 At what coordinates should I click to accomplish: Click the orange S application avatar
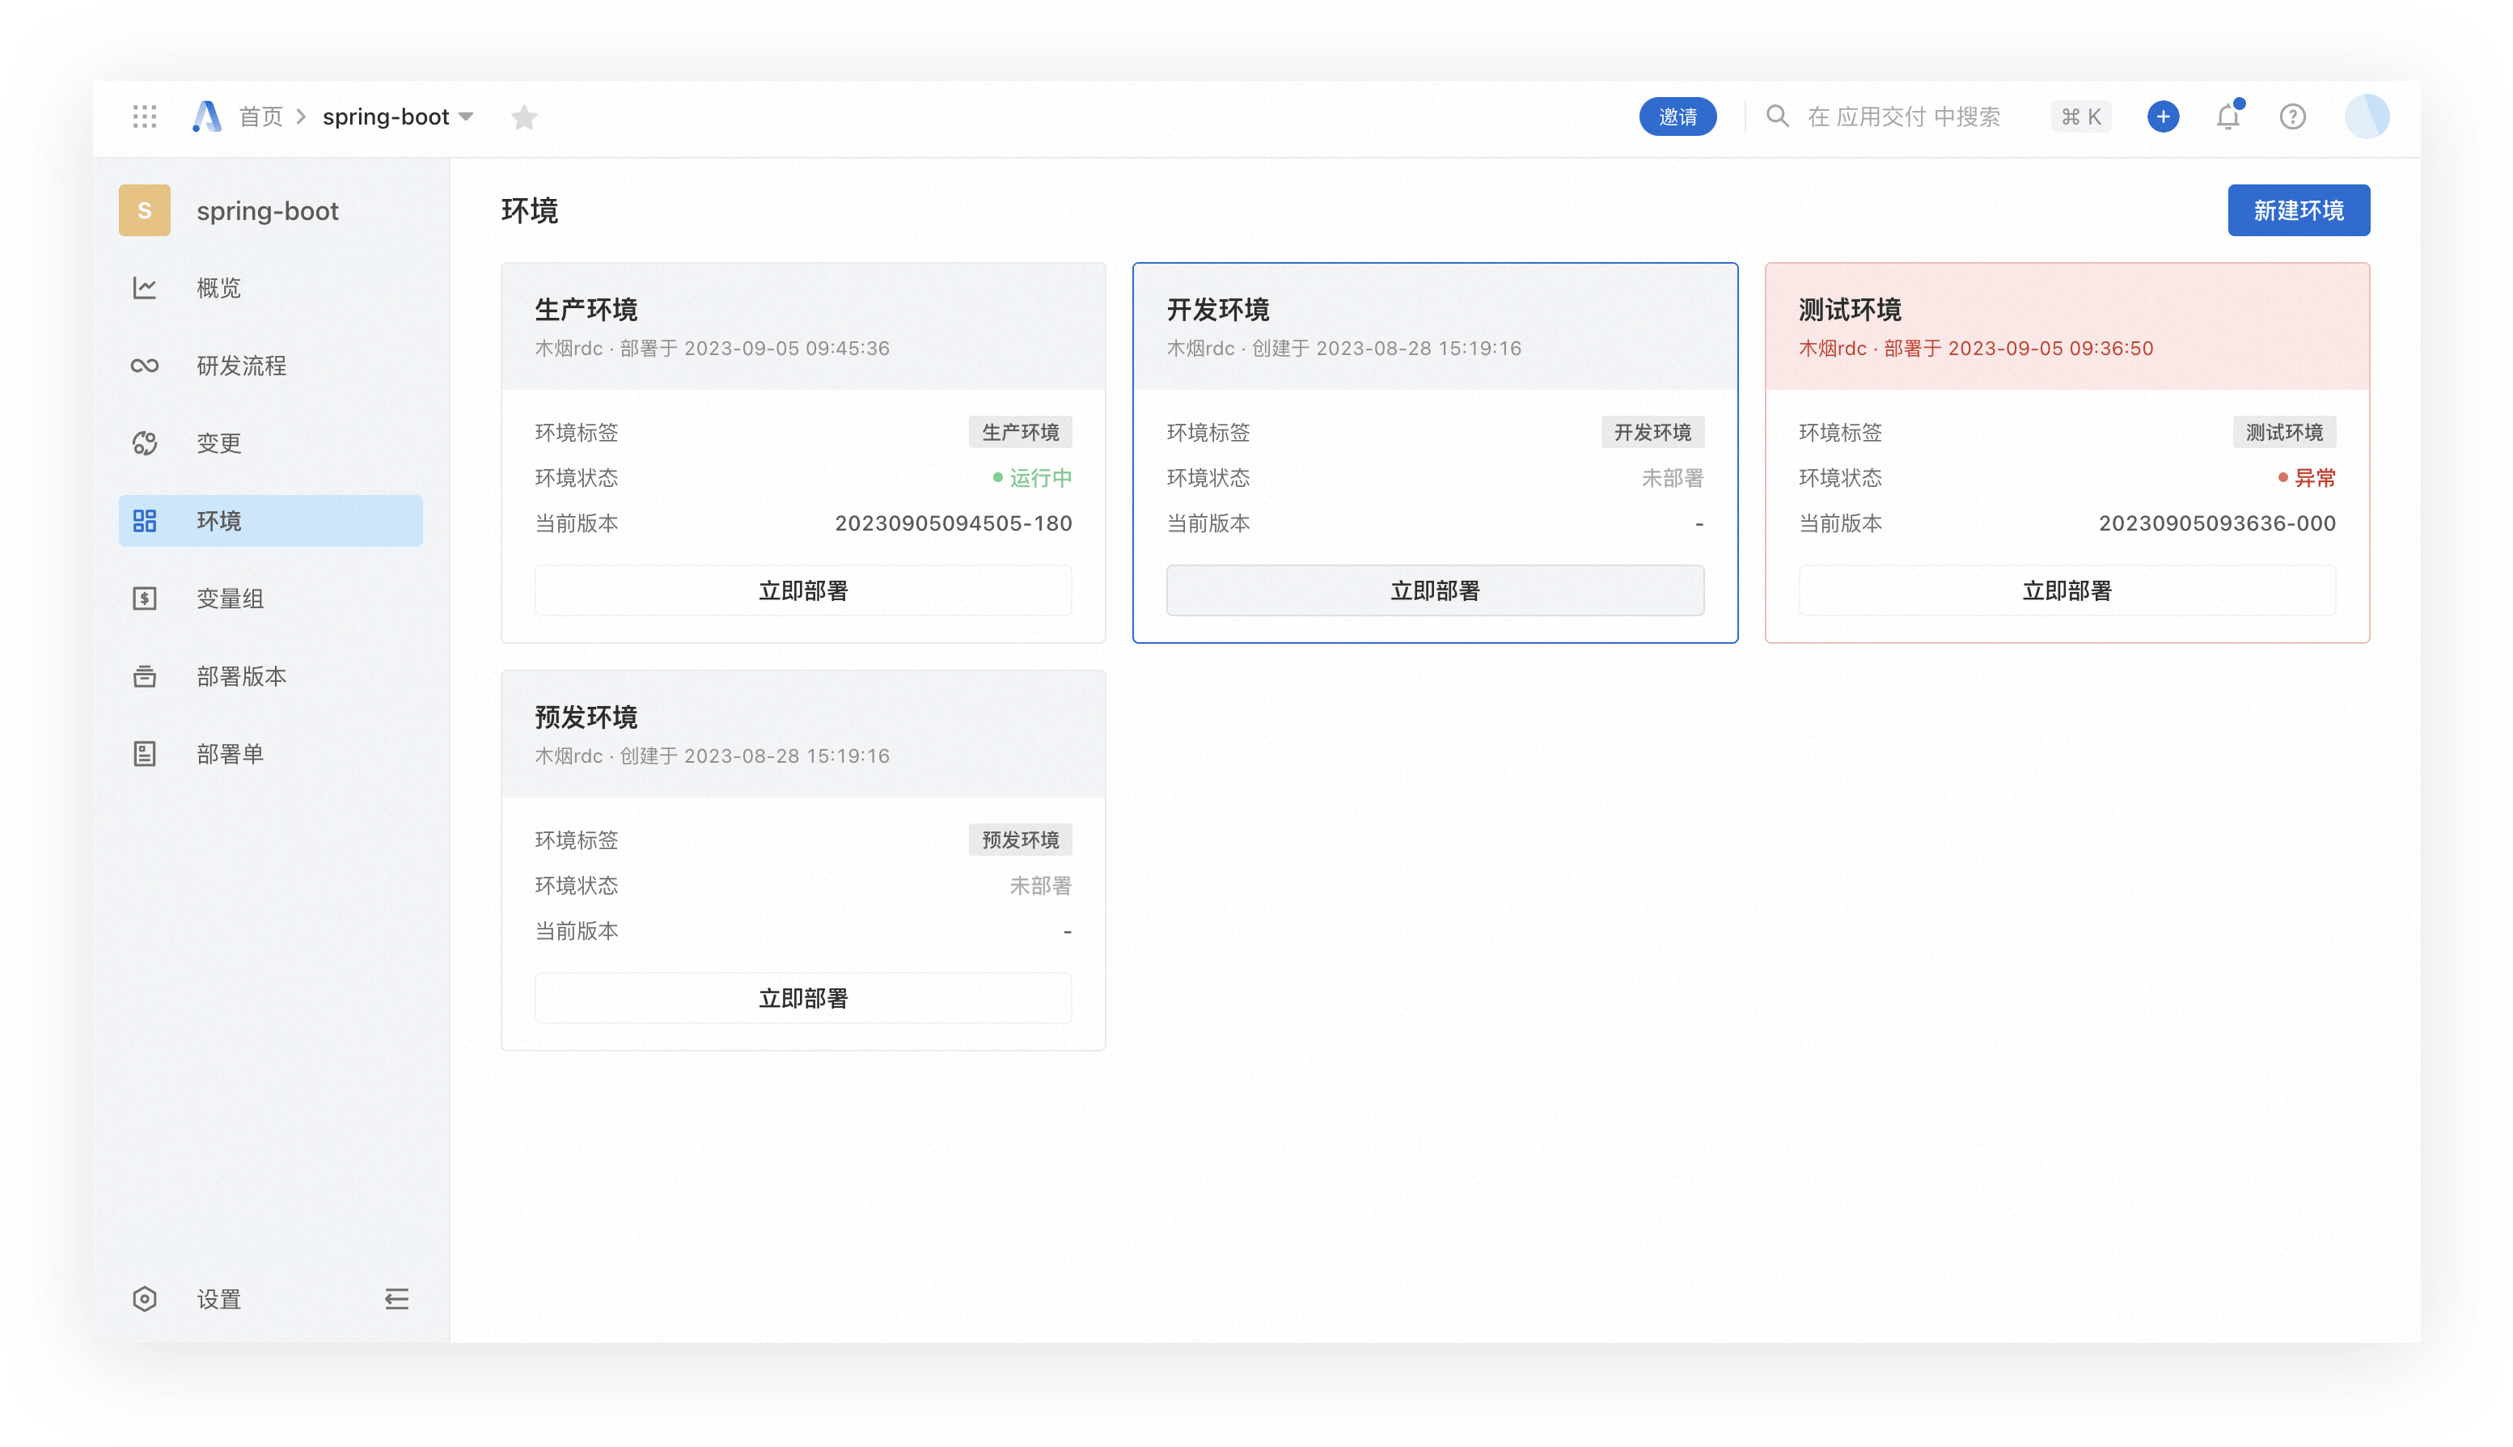pos(144,209)
